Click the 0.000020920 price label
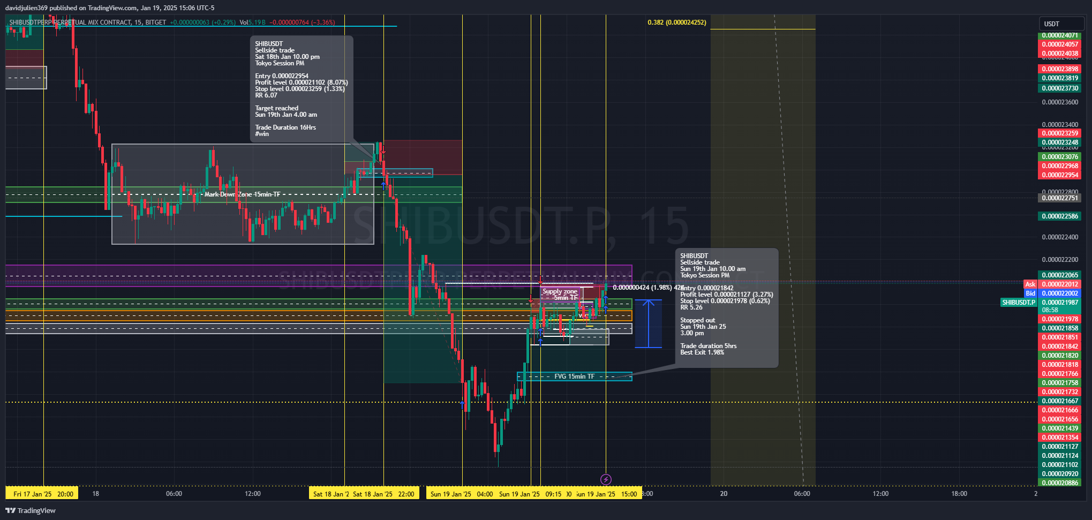1092x520 pixels. (x=1060, y=474)
